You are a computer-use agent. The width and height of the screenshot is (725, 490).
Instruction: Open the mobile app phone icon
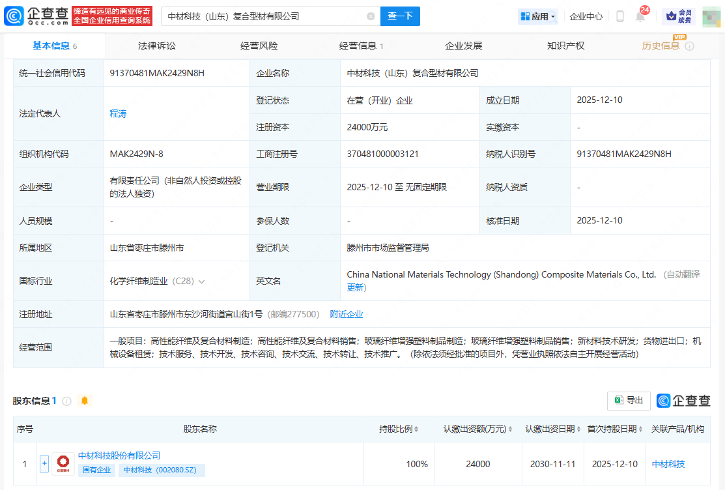pos(620,16)
